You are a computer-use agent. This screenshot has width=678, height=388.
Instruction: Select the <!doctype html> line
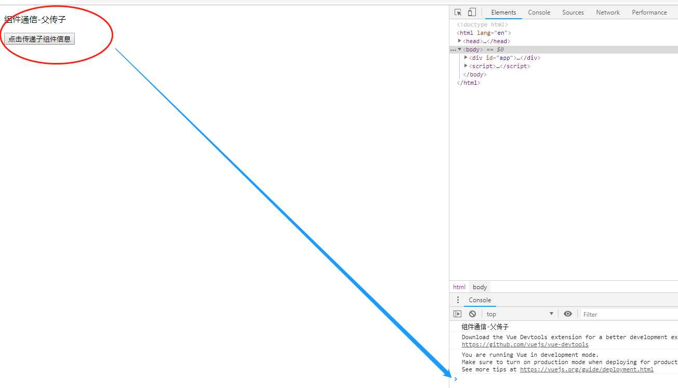tap(482, 24)
